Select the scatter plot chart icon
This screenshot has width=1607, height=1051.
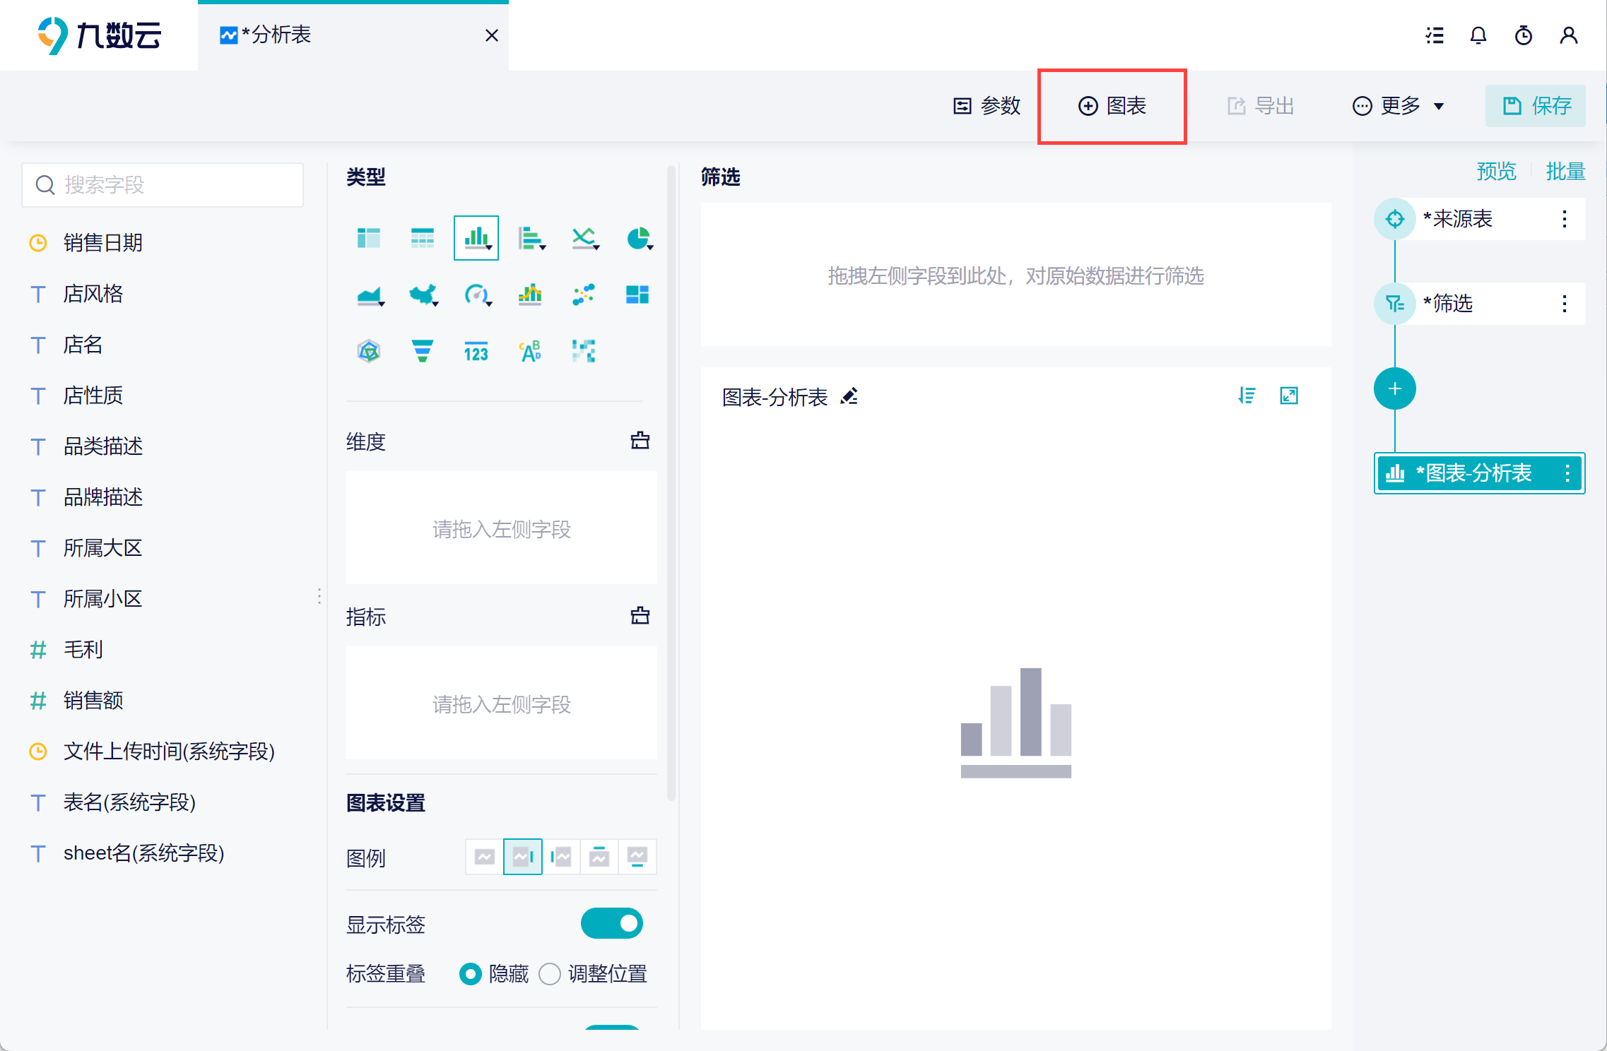click(x=584, y=295)
